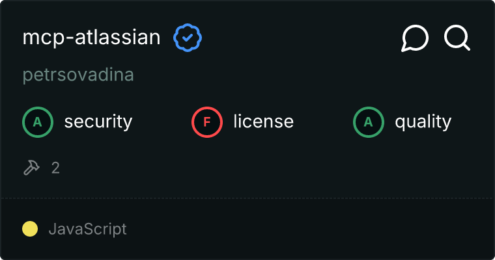Click the hammer tools icon

(x=31, y=168)
